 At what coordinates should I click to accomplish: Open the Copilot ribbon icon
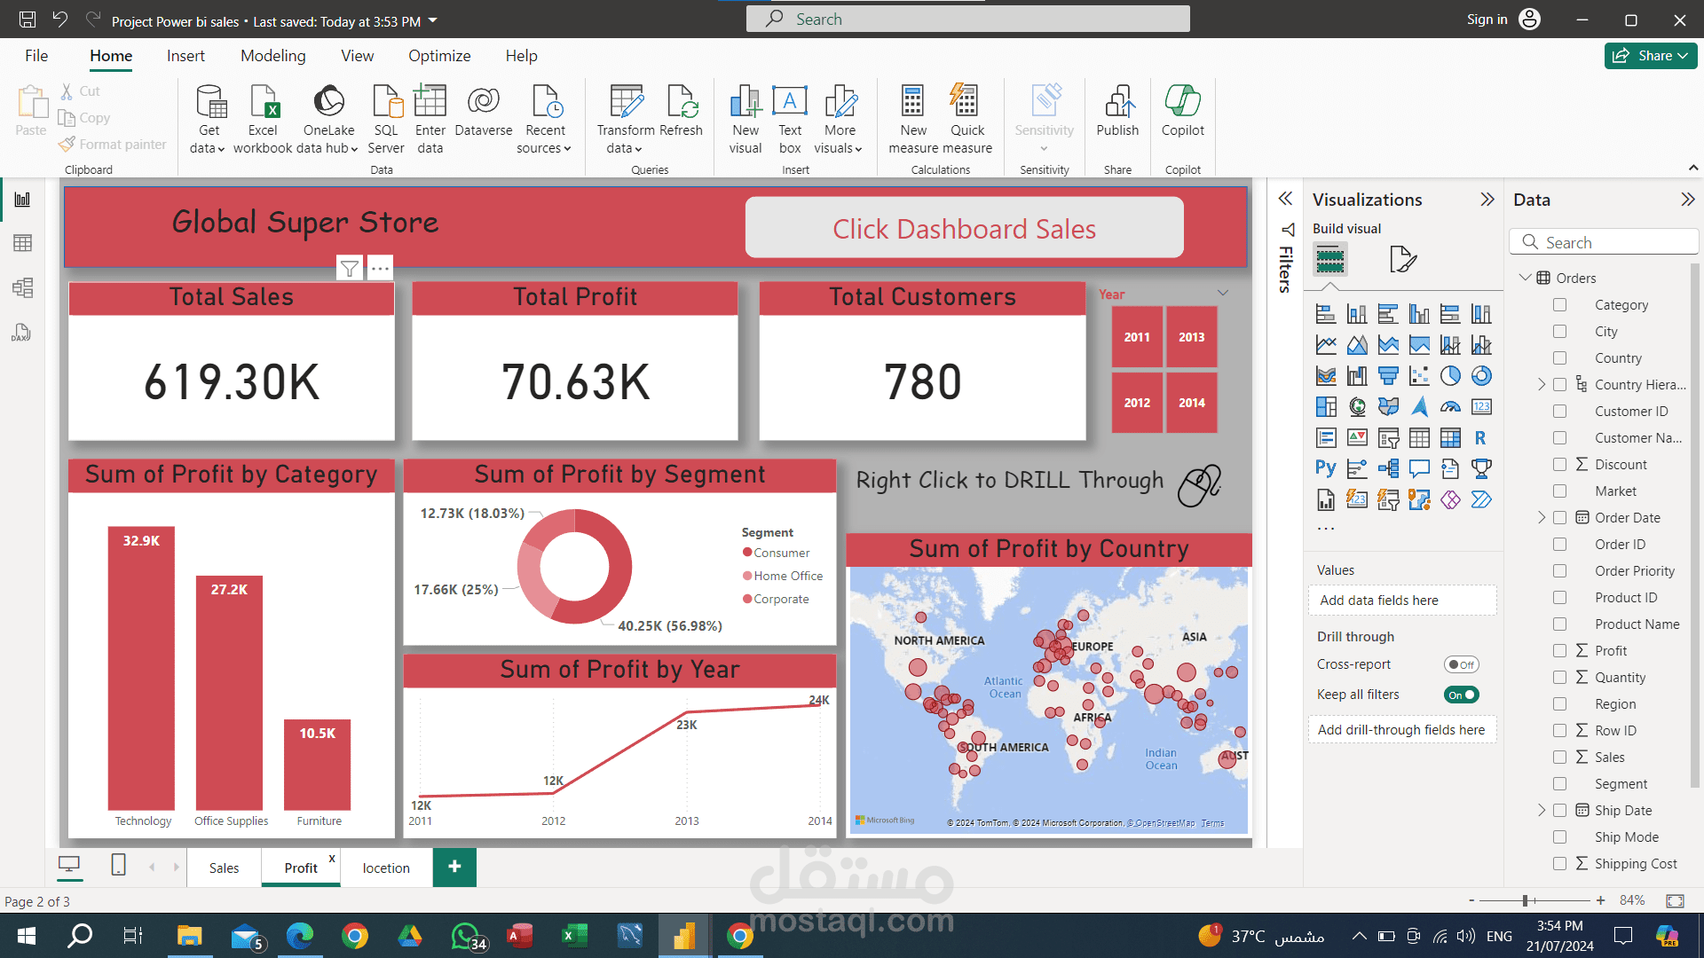point(1182,104)
